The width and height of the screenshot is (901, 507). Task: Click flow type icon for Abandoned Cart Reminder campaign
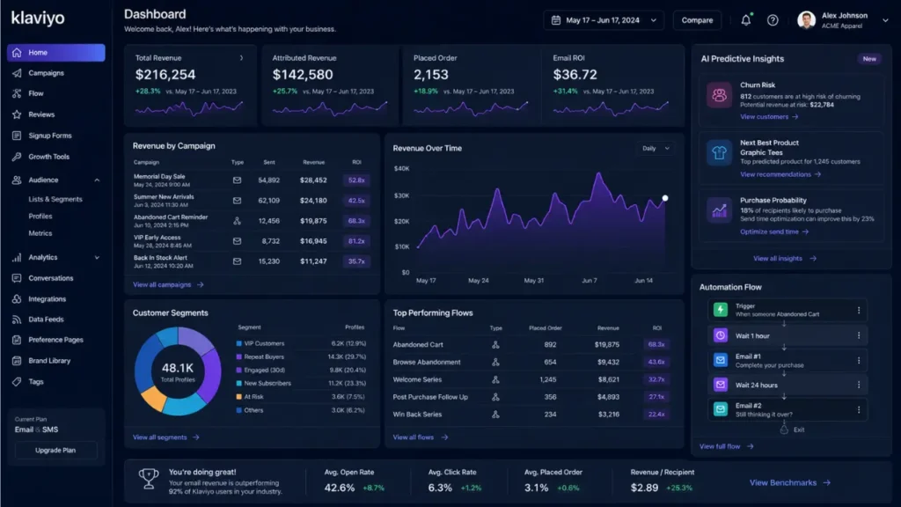(x=237, y=221)
